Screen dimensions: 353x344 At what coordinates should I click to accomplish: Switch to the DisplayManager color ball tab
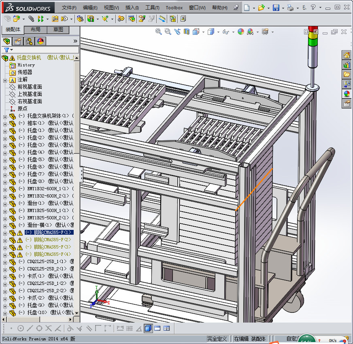[x=40, y=41]
